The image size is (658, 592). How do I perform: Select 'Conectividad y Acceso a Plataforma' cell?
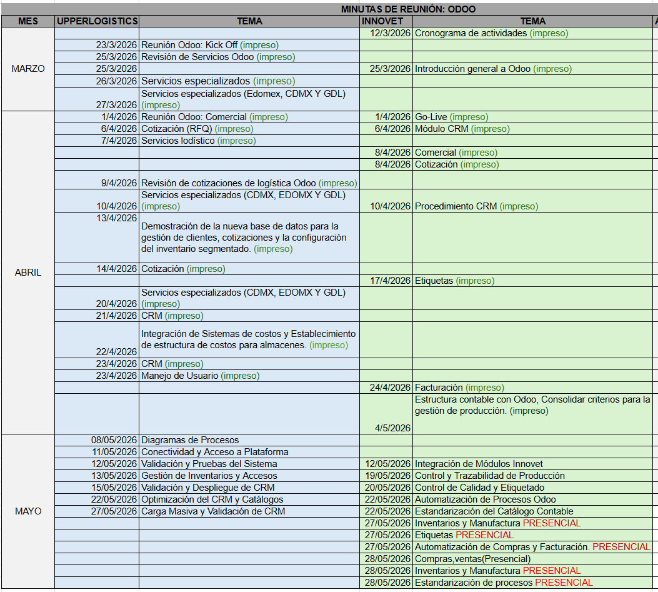click(249, 452)
